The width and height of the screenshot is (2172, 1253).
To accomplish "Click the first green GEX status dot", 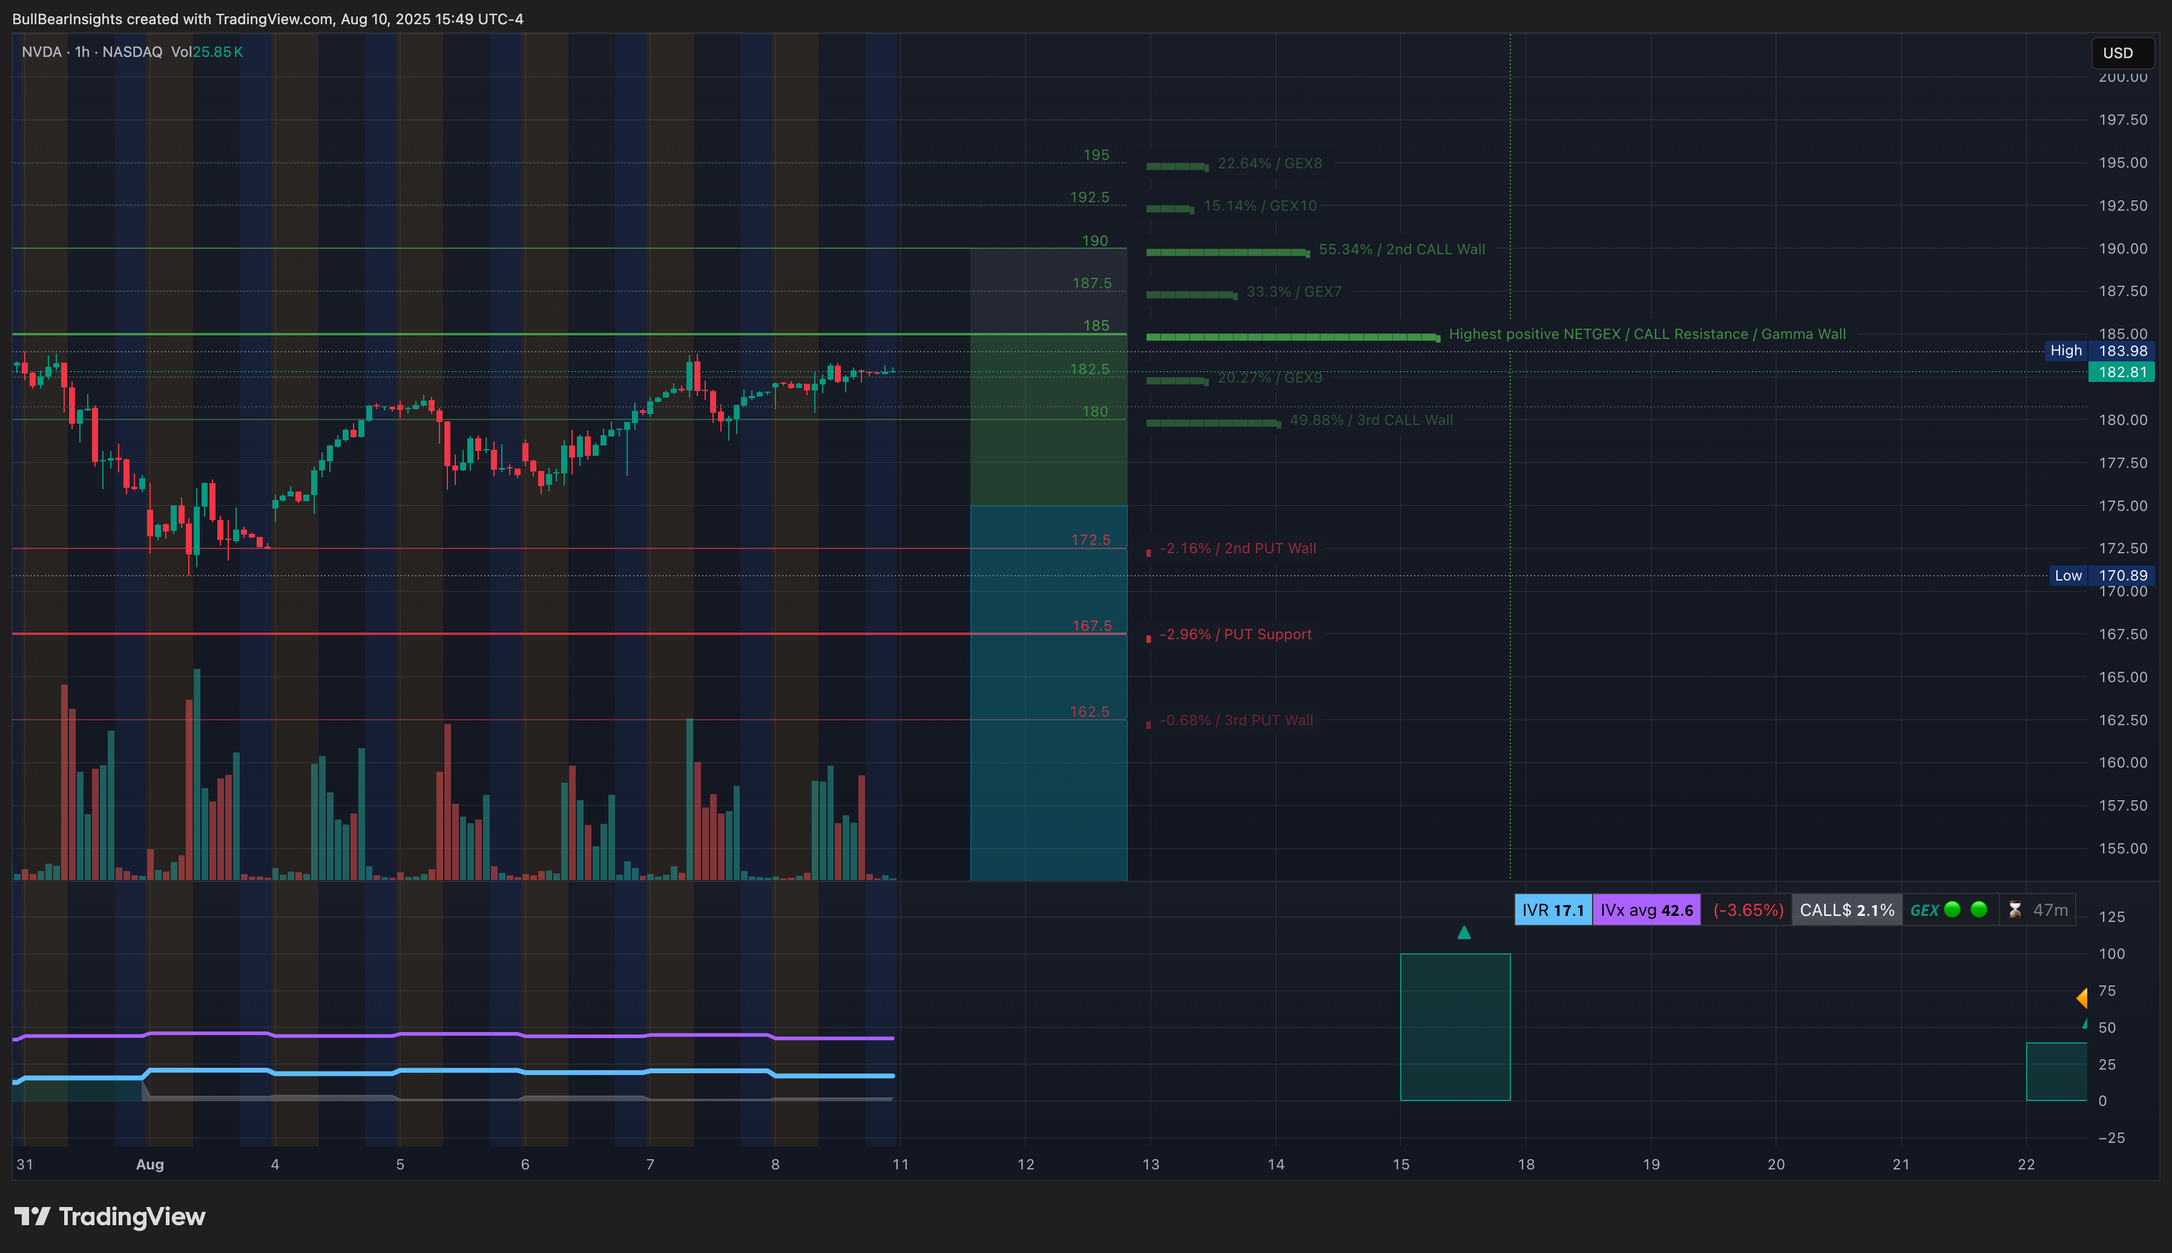I will pos(1953,909).
